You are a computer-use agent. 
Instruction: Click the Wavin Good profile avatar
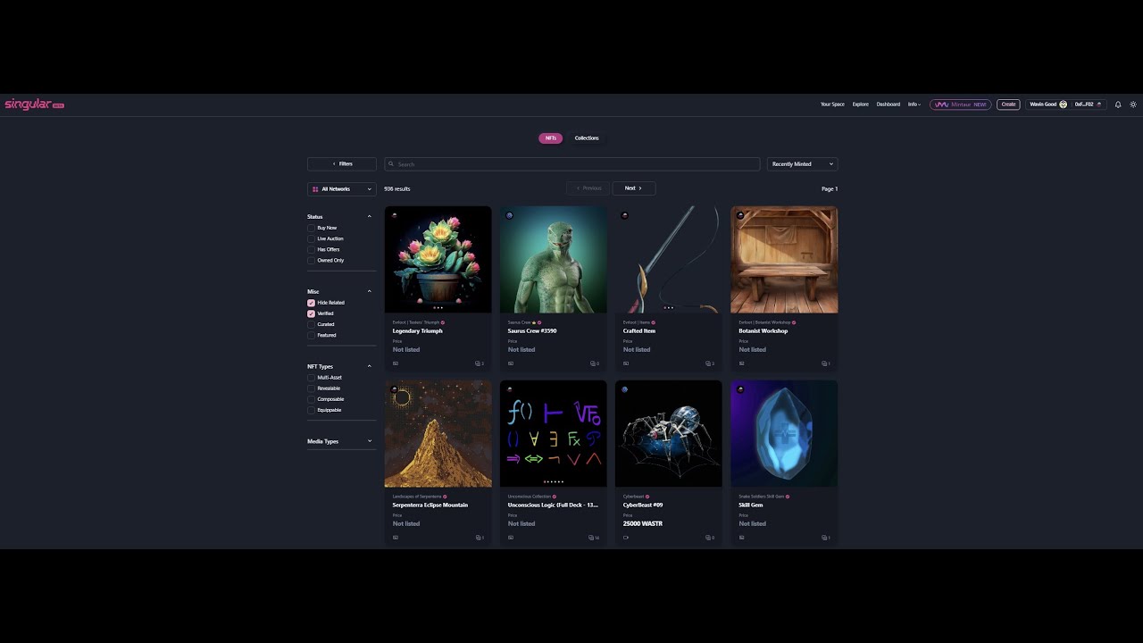tap(1063, 104)
